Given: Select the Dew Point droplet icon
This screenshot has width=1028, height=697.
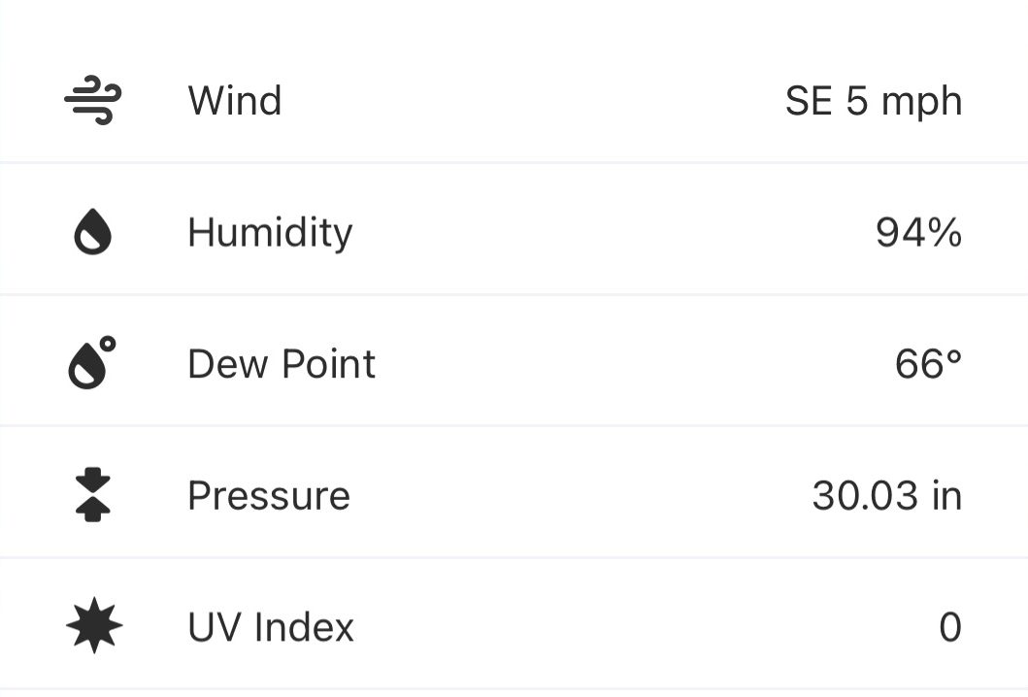Looking at the screenshot, I should pos(92,363).
